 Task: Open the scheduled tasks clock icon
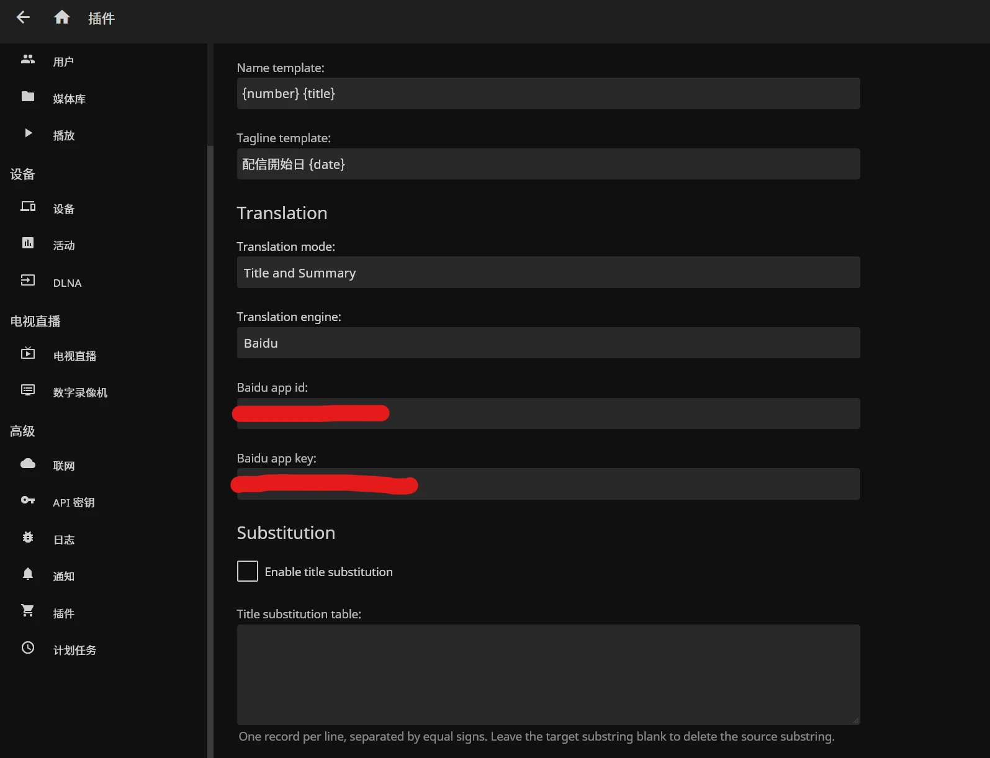[28, 648]
